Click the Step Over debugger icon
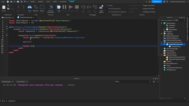The height and width of the screenshot is (106, 189). point(89,7)
